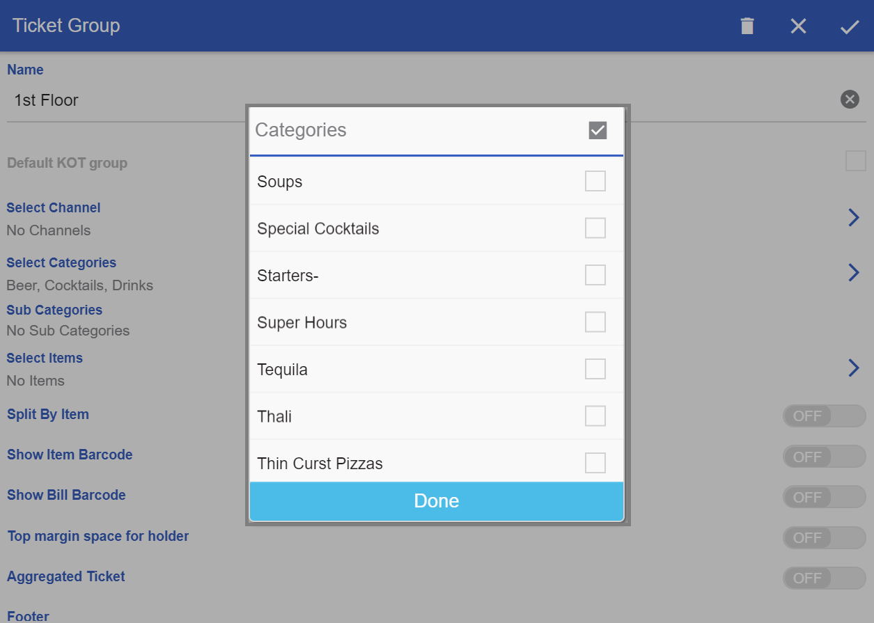Enable Show Item Barcode switch
The image size is (874, 623).
point(825,457)
